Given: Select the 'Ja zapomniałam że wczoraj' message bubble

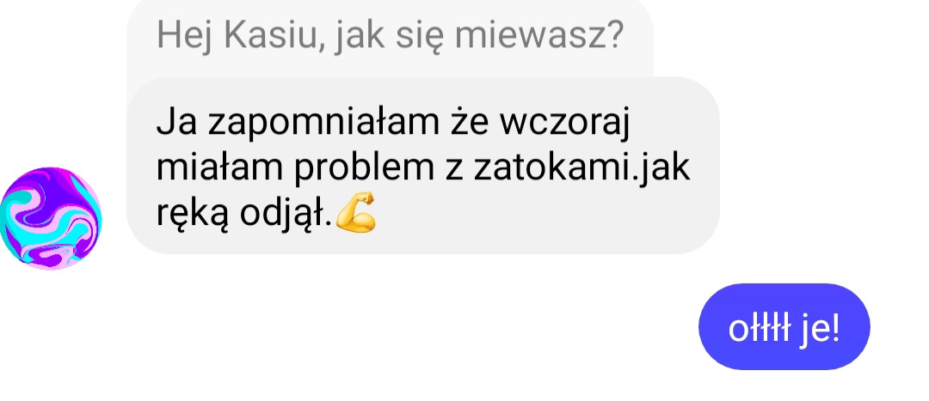Looking at the screenshot, I should [x=423, y=166].
